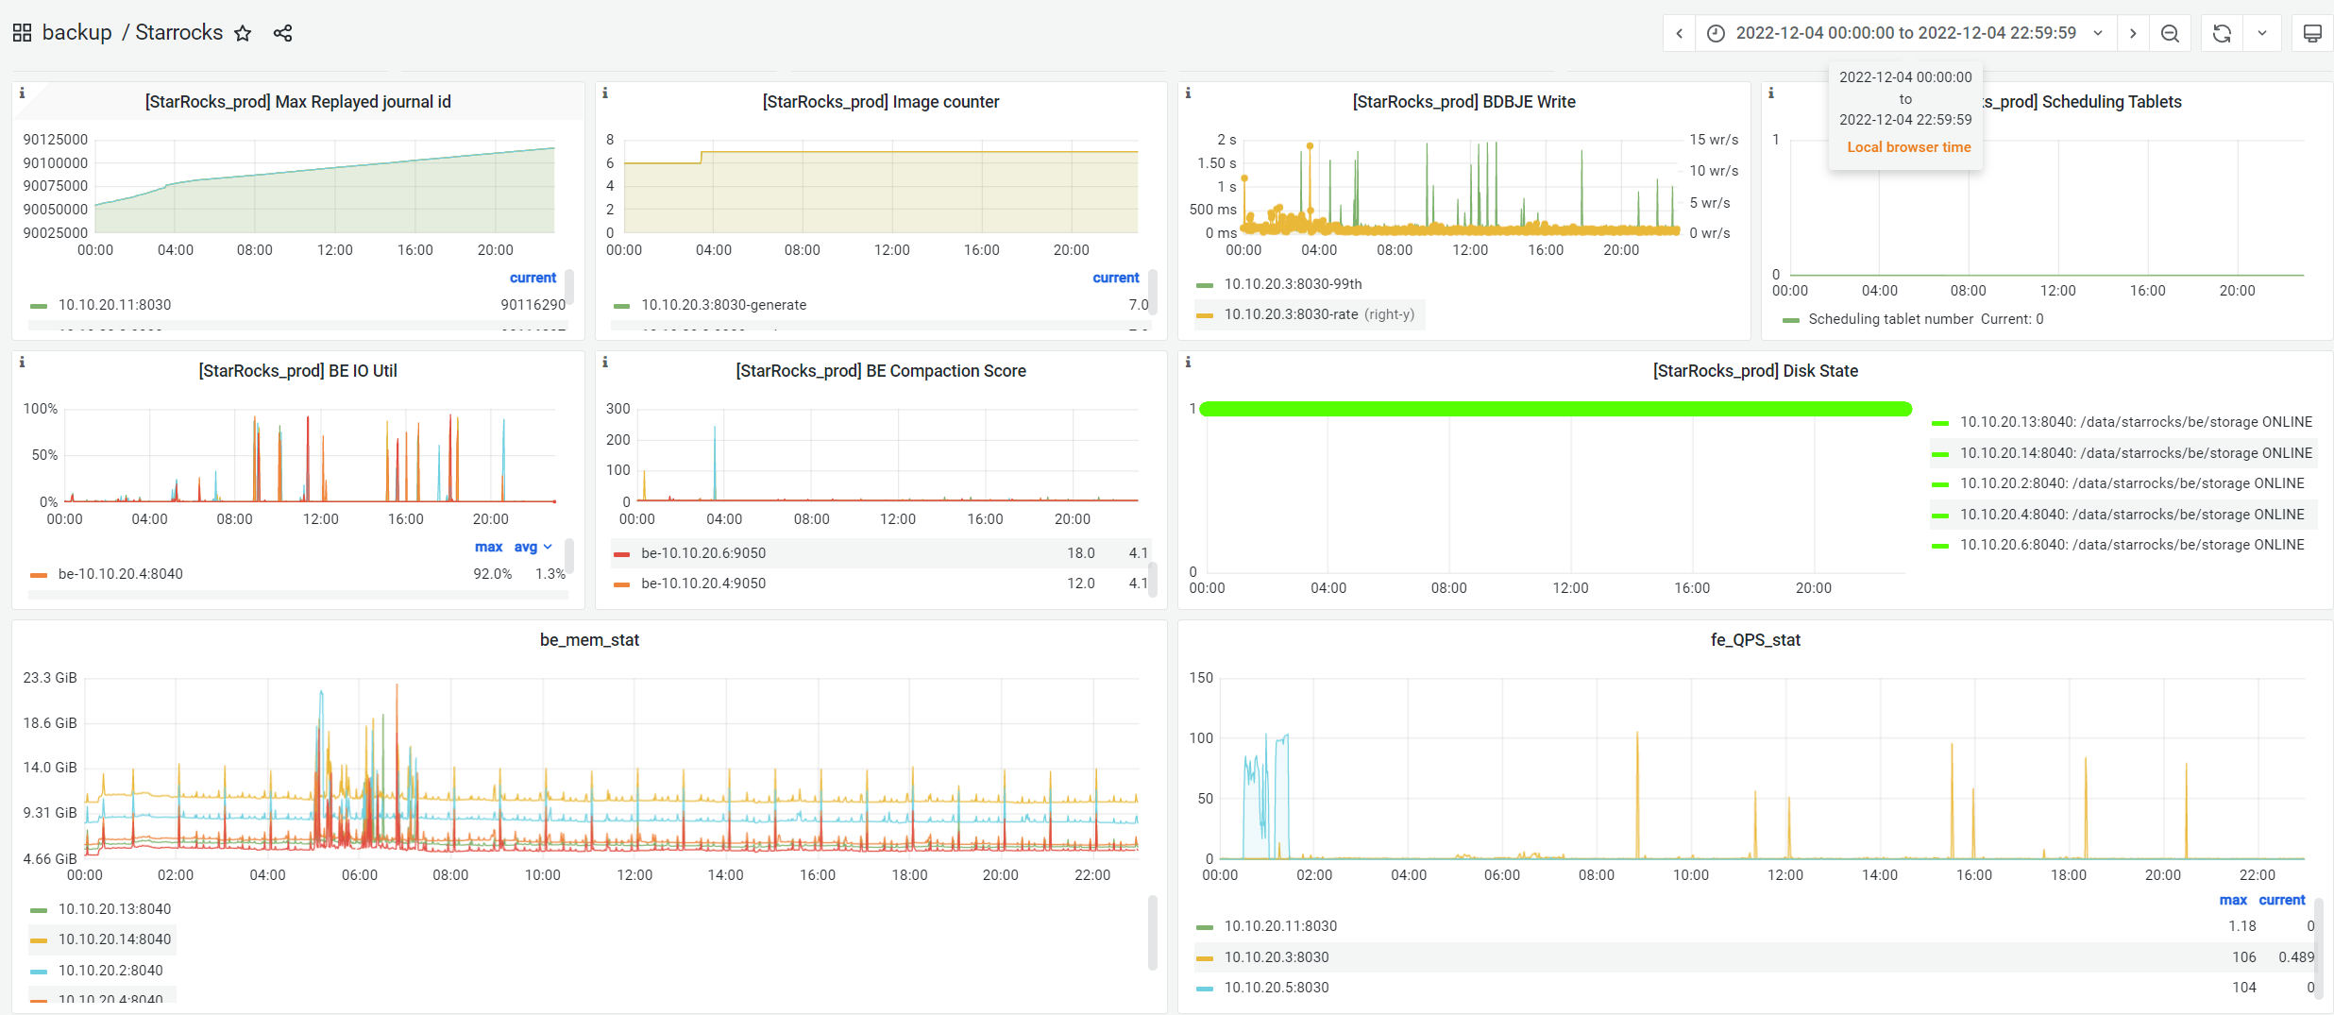Sort fe_QPS_stat legend by current
The image size is (2334, 1015).
pos(2282,900)
